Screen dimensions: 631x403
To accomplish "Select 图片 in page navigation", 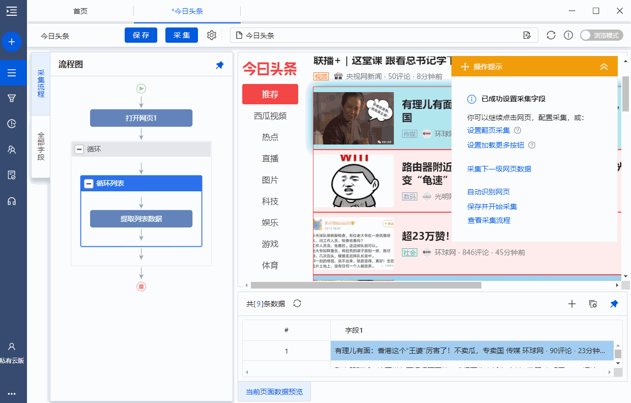I will point(270,180).
